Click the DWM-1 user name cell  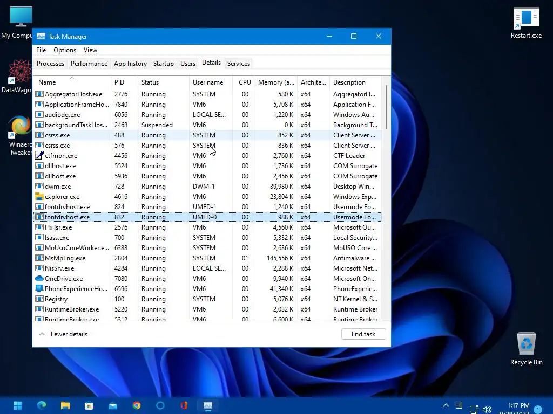pyautogui.click(x=204, y=186)
